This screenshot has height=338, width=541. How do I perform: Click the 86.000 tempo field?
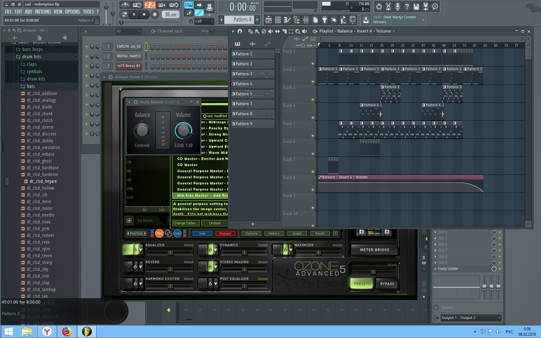point(171,14)
